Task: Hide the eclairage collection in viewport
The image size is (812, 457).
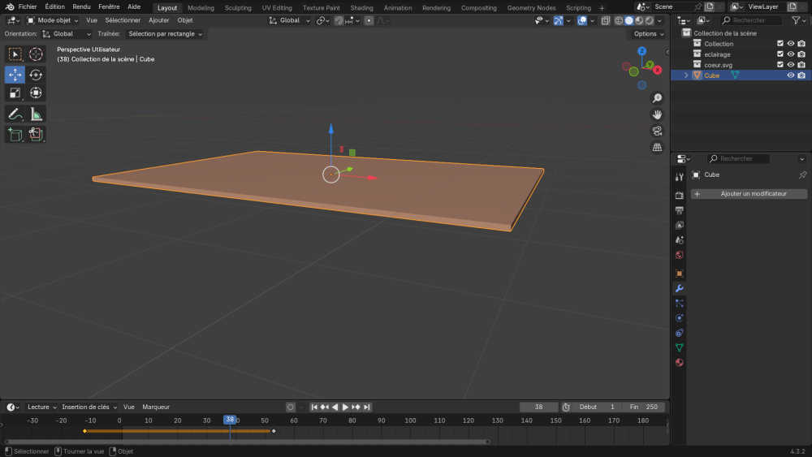Action: pyautogui.click(x=790, y=54)
